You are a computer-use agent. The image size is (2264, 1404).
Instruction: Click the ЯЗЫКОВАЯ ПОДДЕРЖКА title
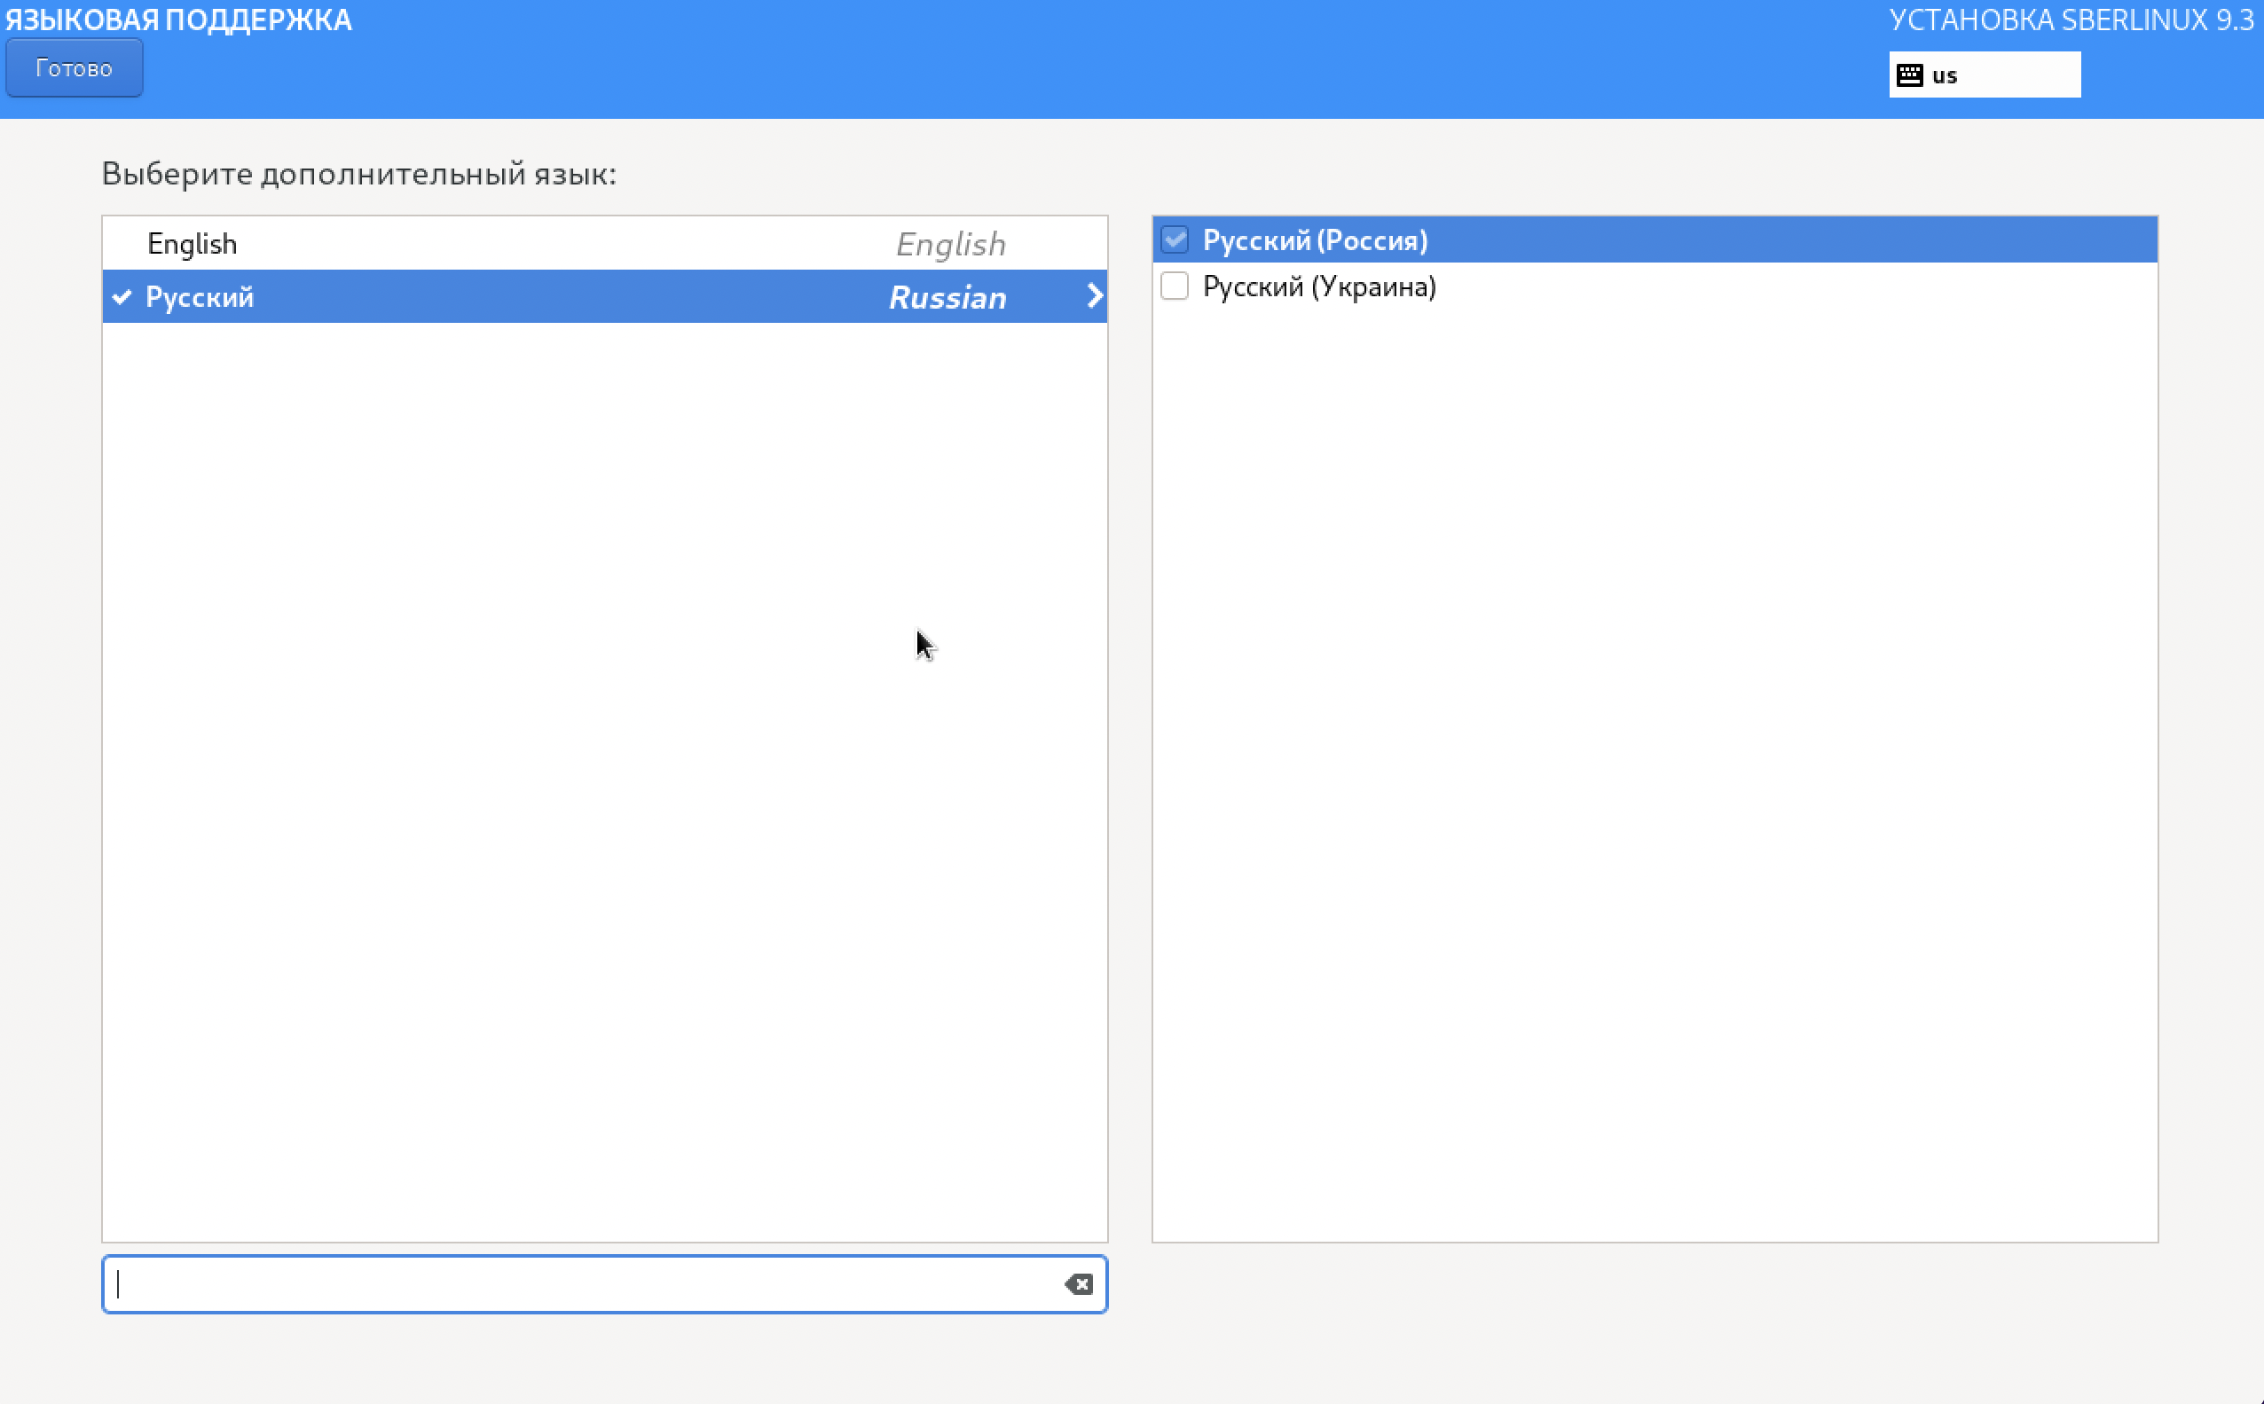[x=178, y=20]
